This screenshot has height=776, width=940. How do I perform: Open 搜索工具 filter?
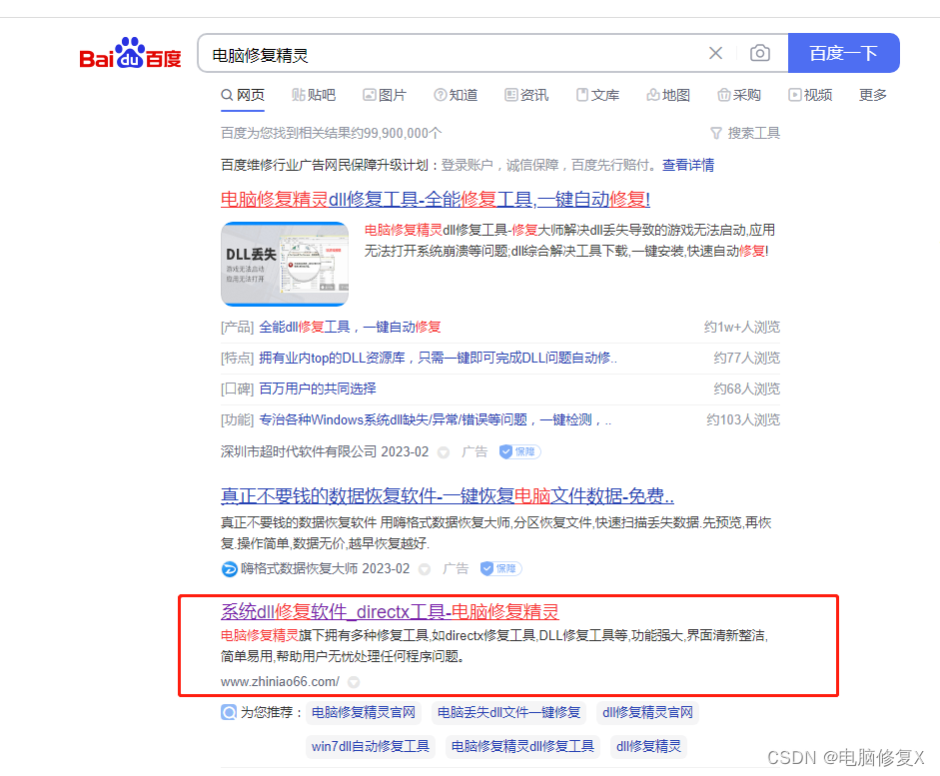tap(745, 133)
